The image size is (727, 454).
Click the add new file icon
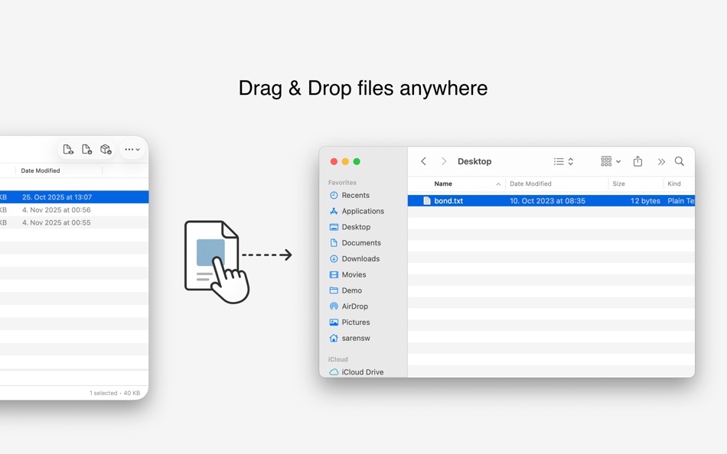point(86,149)
